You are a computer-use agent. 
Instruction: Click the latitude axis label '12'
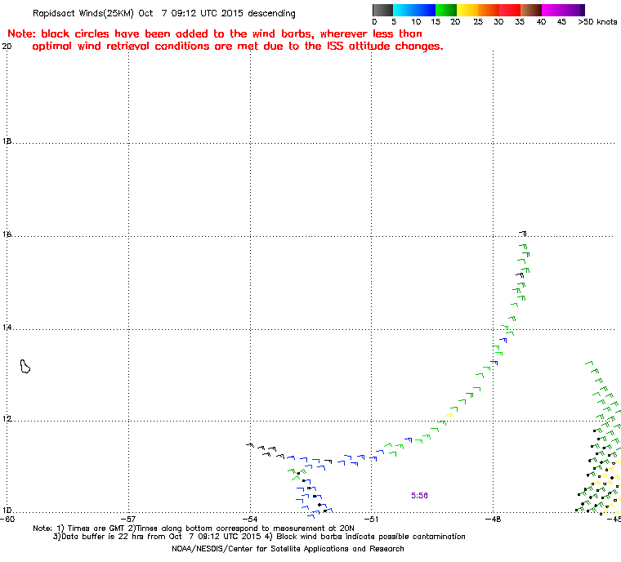pyautogui.click(x=7, y=419)
